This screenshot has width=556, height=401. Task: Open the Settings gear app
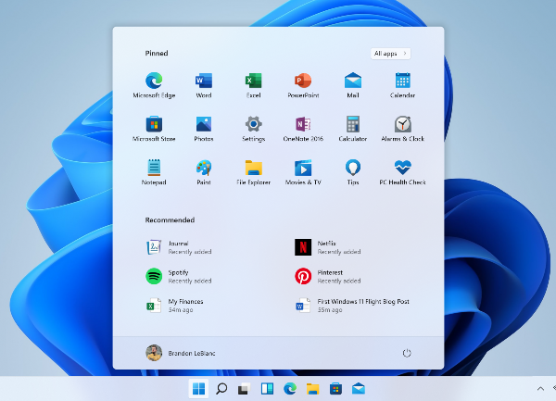point(253,129)
